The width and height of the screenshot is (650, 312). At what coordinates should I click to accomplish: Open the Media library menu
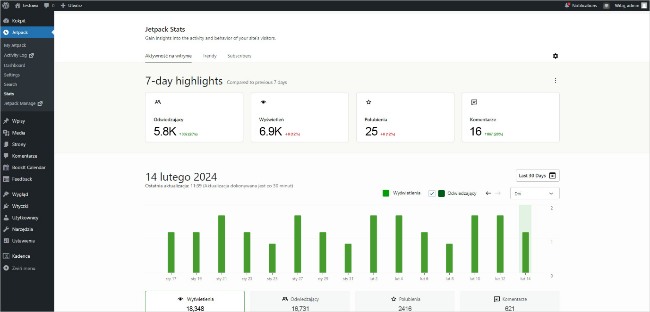27,133
